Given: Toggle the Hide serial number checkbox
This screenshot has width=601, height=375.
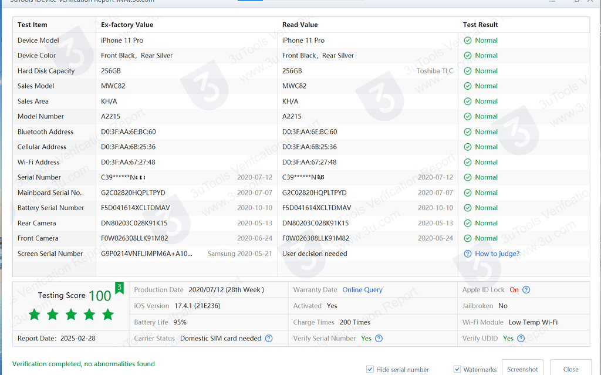Looking at the screenshot, I should coord(370,369).
